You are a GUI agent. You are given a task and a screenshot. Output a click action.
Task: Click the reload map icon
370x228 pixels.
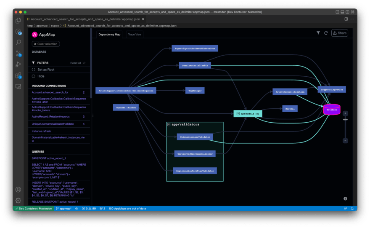click(x=326, y=33)
